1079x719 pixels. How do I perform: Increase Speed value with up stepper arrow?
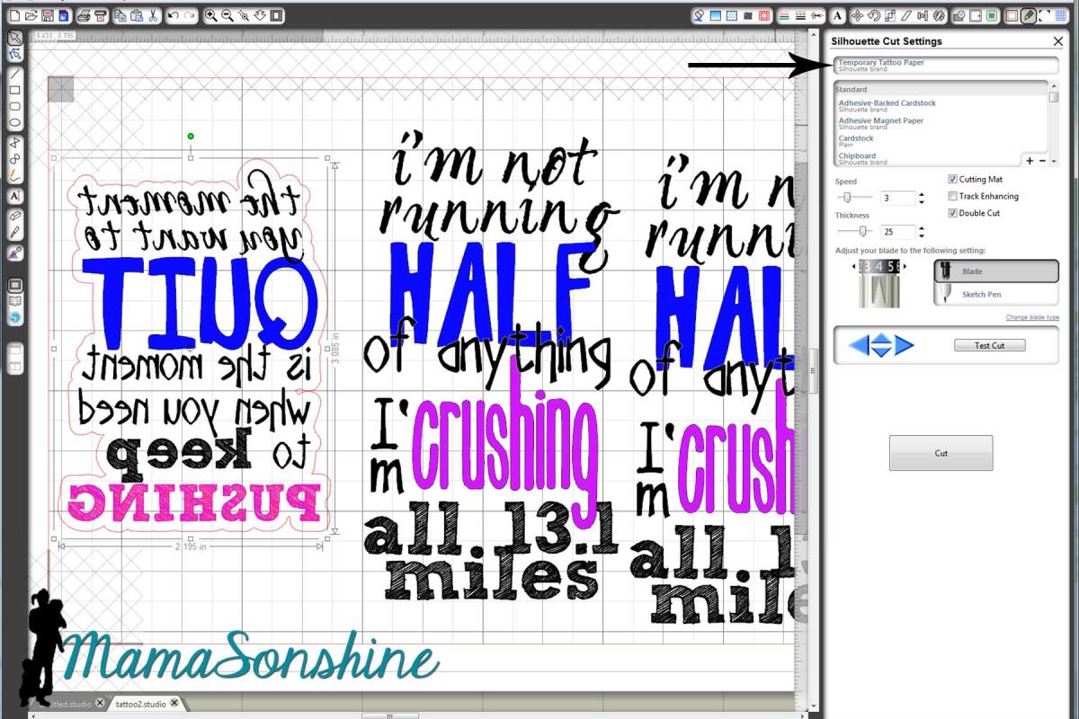click(x=921, y=194)
